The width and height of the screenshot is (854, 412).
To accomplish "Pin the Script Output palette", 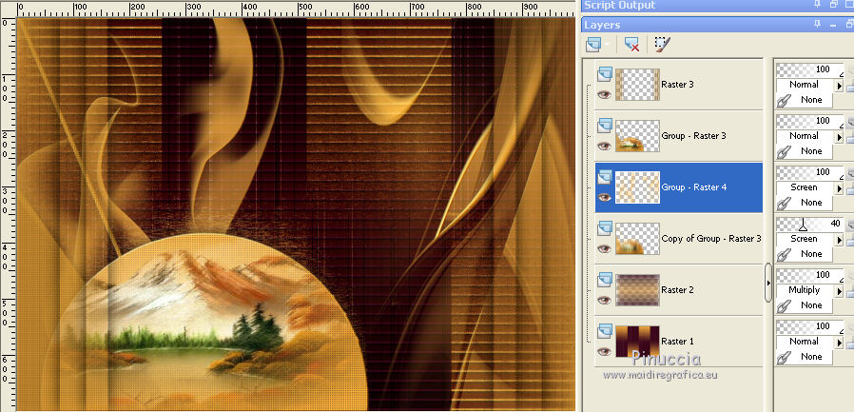I will coord(818,5).
